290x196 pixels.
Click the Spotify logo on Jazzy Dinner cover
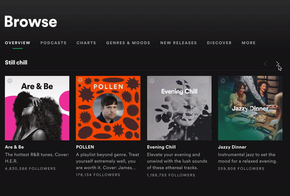pyautogui.click(x=223, y=81)
